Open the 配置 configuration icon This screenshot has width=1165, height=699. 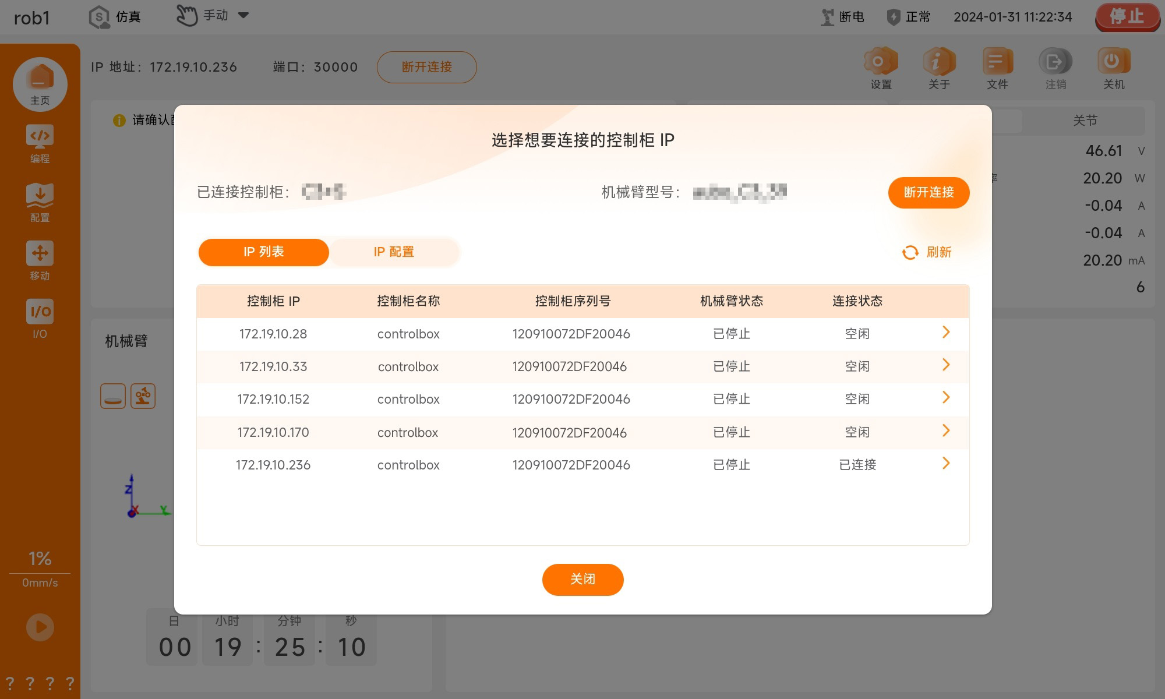(x=40, y=203)
